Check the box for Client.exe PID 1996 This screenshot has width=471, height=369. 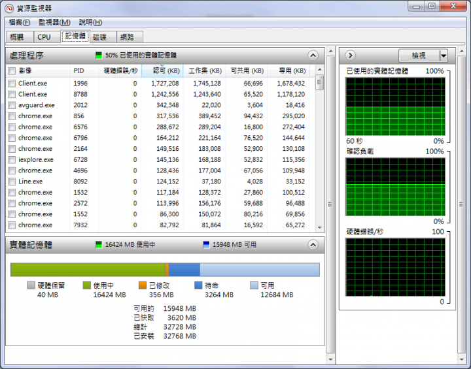tap(12, 84)
